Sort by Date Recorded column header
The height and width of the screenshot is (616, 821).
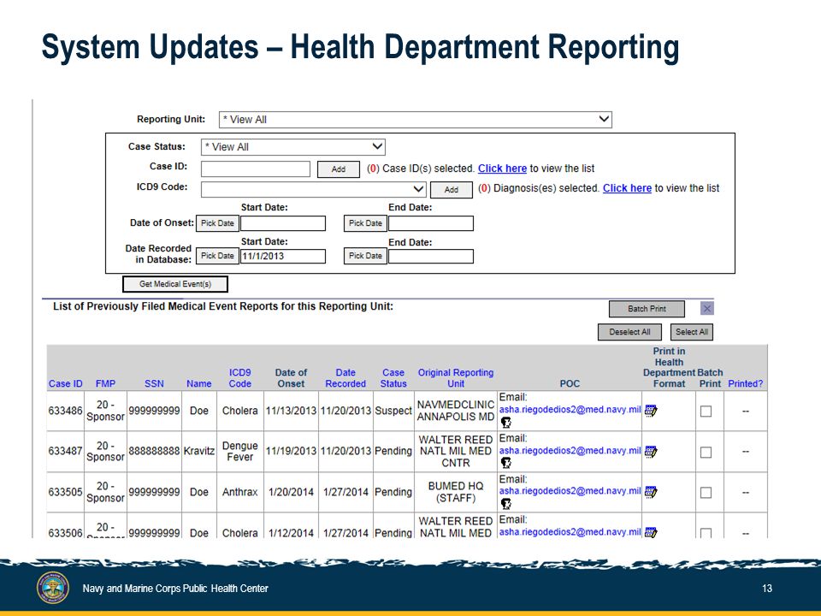[x=346, y=377]
